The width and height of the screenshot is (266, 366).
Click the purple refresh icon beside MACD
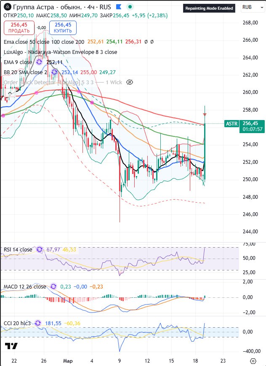53,287
